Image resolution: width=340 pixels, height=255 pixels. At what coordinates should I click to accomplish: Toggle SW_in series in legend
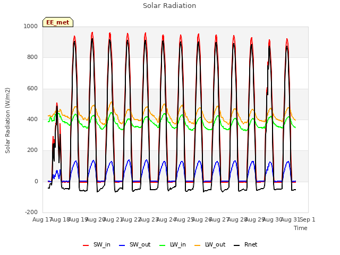pos(97,244)
